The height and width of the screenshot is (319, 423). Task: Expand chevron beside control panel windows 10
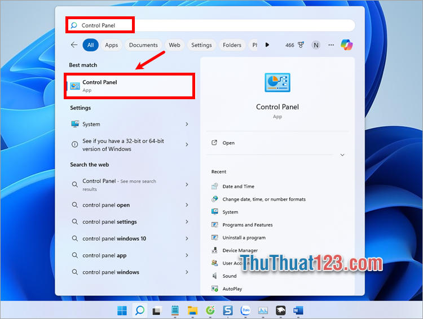187,238
